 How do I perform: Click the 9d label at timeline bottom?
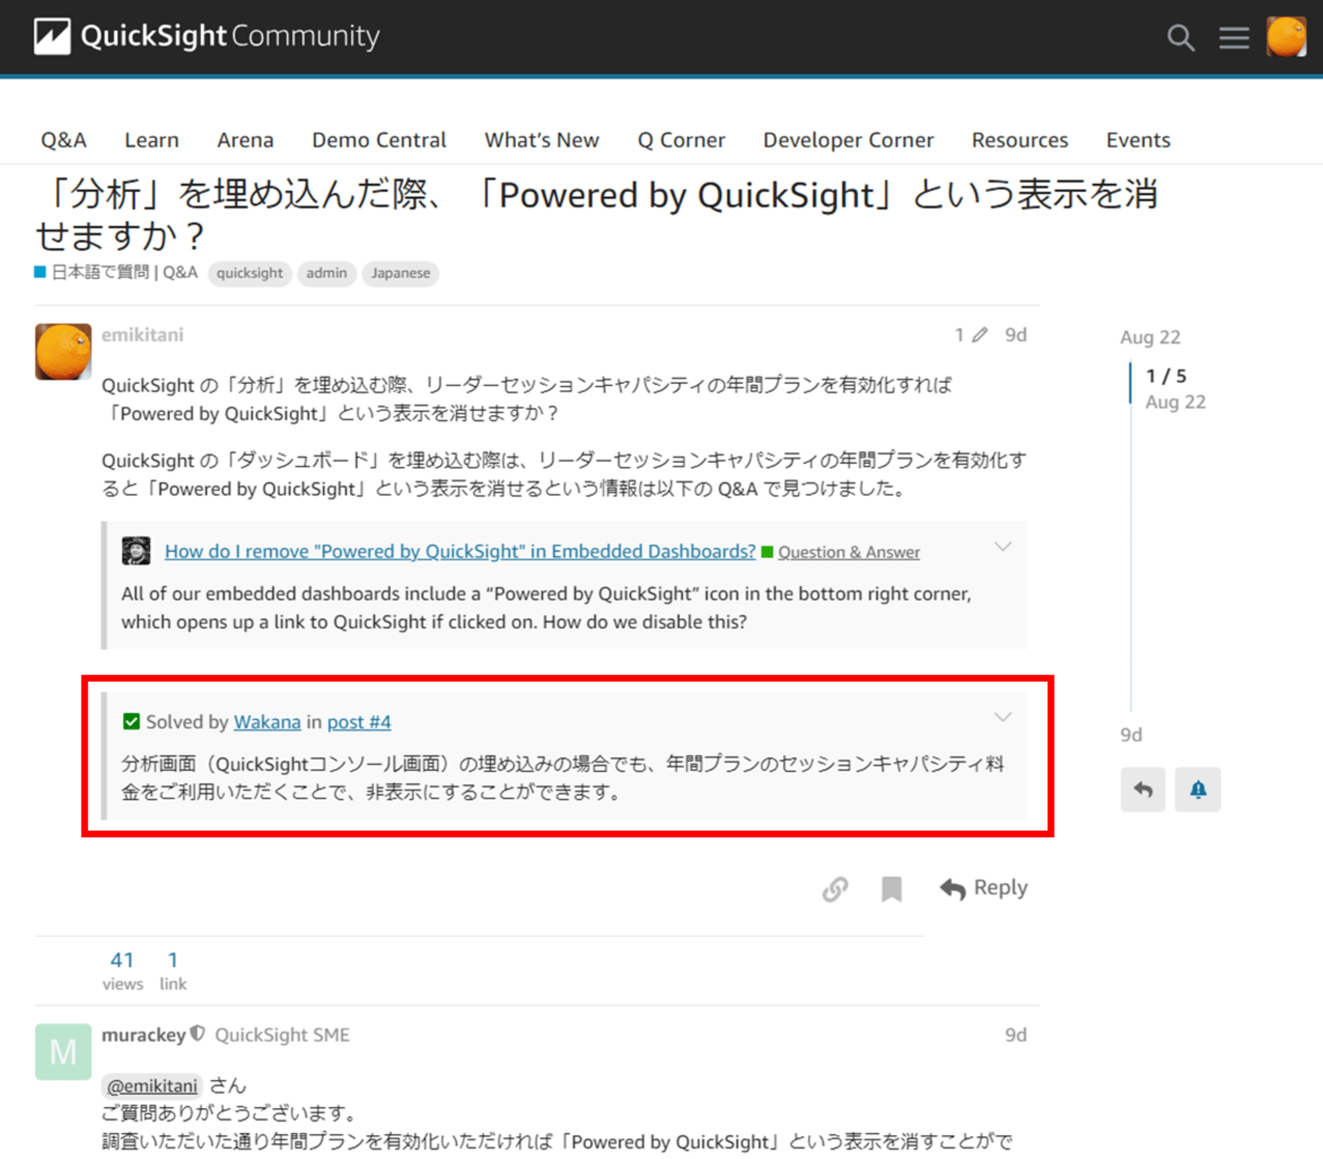point(1131,735)
